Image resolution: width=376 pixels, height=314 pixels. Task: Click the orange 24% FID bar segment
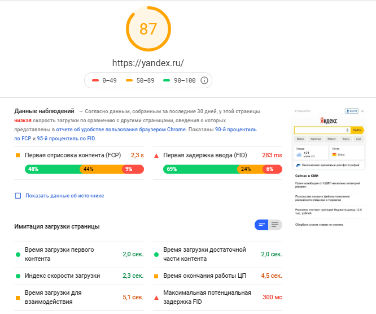(x=250, y=169)
